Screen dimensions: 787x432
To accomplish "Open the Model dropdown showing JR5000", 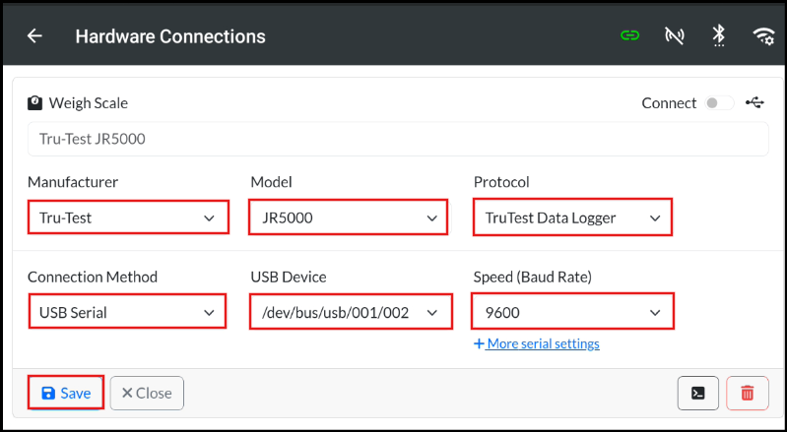I will [348, 217].
